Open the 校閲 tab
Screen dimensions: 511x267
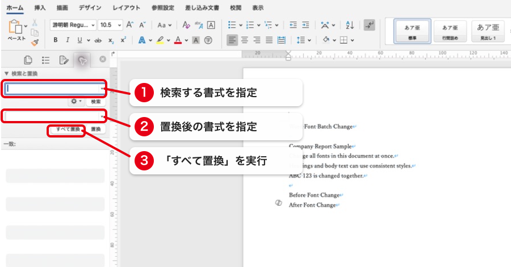coord(236,7)
